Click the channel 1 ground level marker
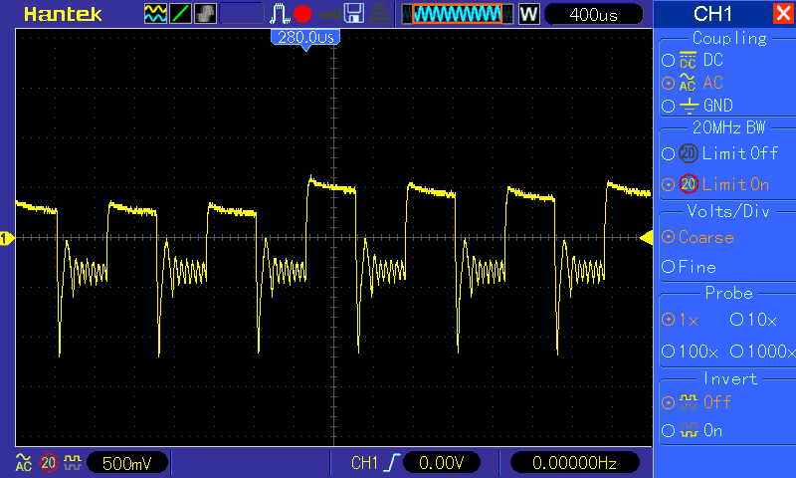Image resolution: width=796 pixels, height=478 pixels. [7, 238]
